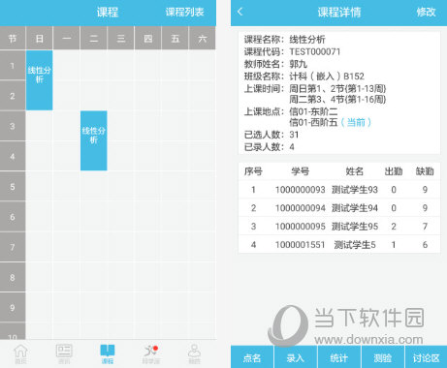Click the 三 column header
Viewport: 447px width, 368px height.
click(x=120, y=39)
